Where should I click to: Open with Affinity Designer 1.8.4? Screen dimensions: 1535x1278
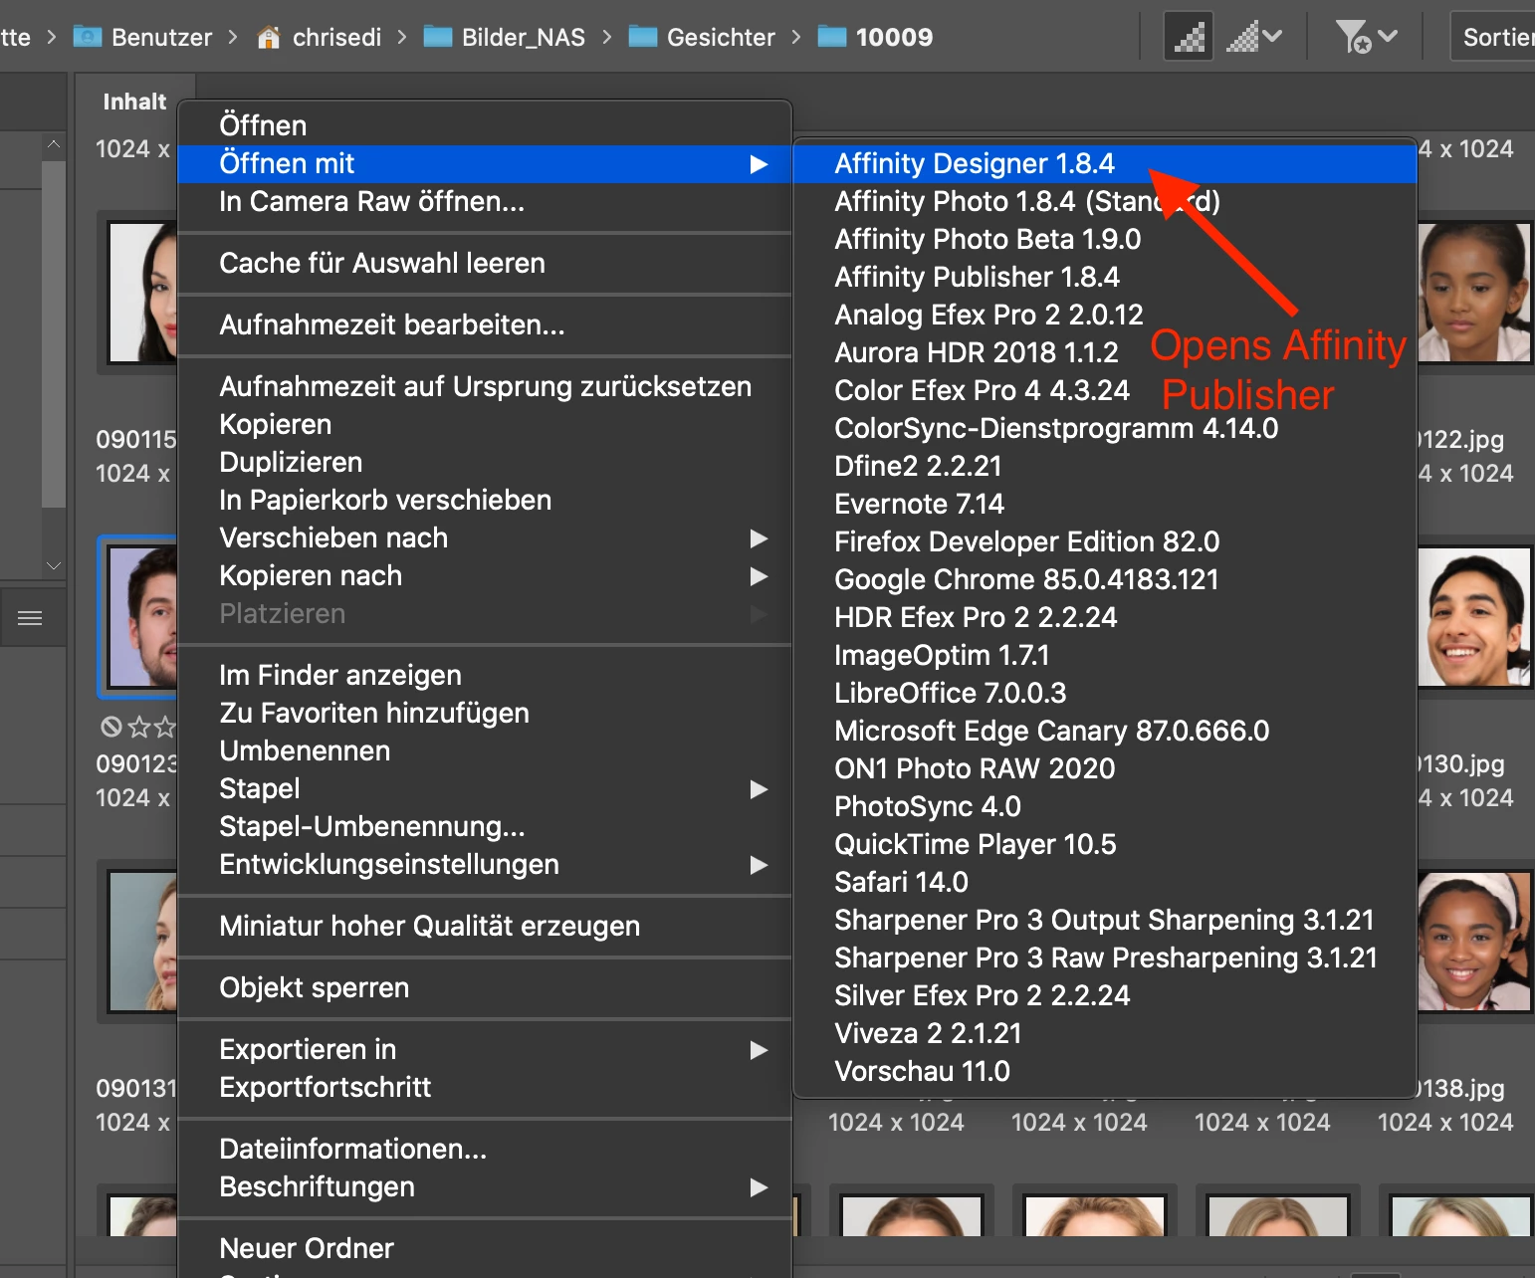point(1105,163)
